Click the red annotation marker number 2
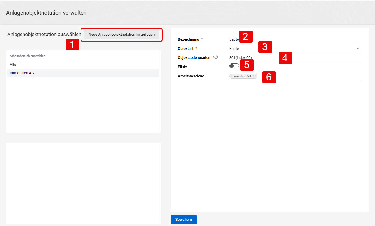The width and height of the screenshot is (375, 226). click(246, 36)
